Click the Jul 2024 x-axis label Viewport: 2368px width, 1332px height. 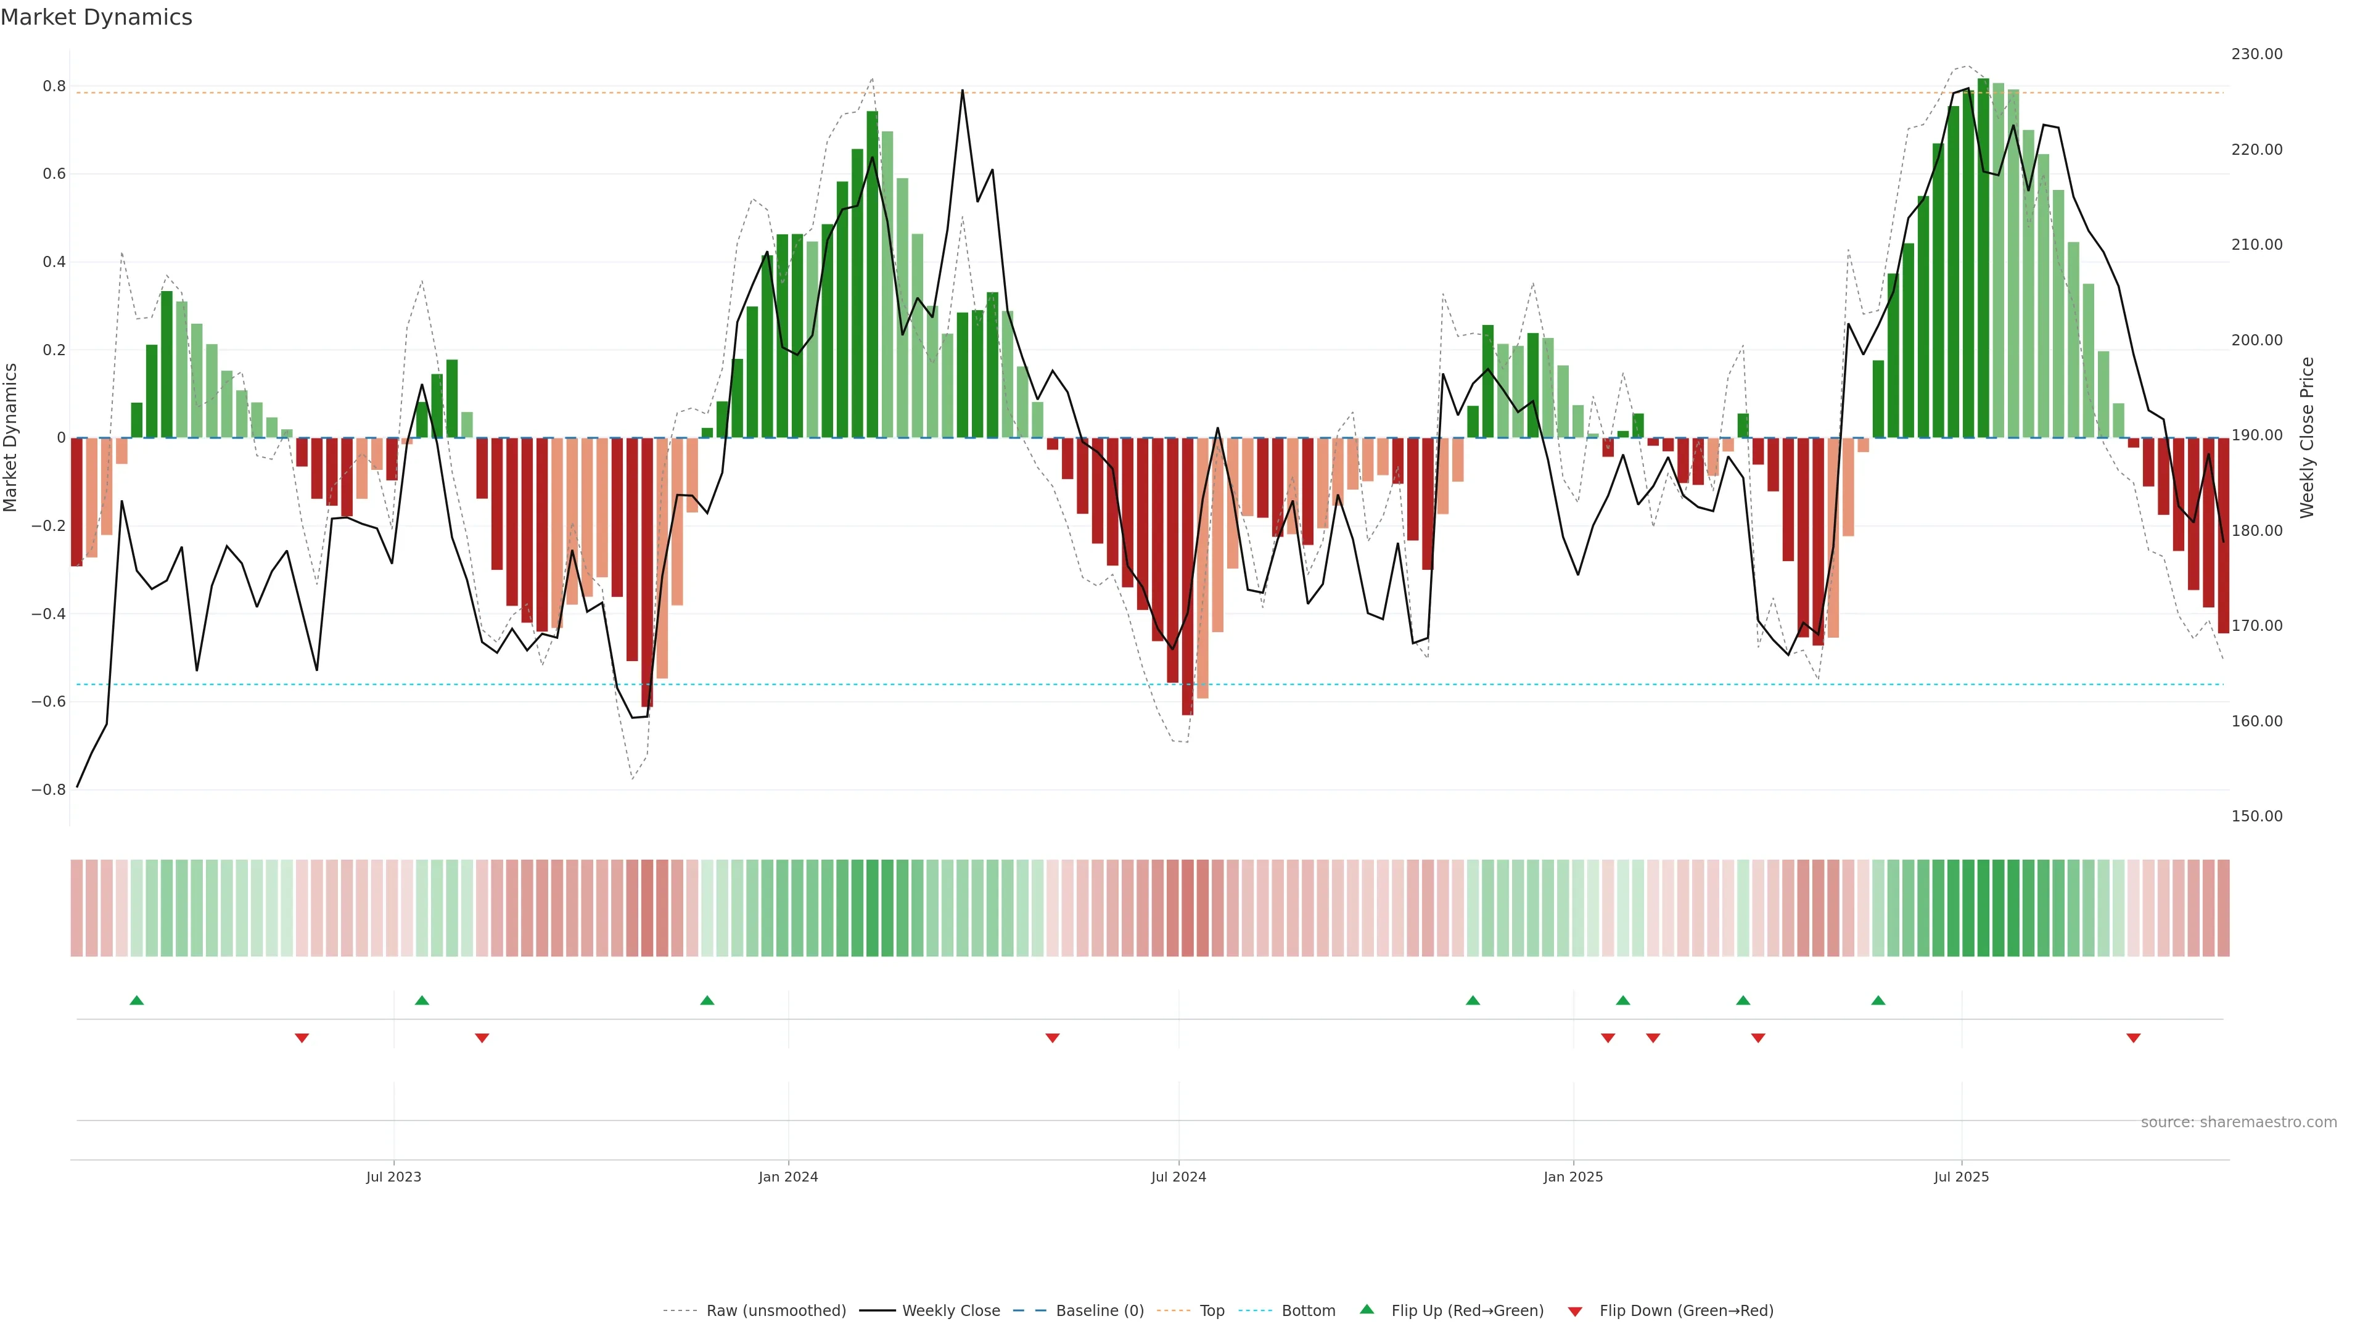click(x=1178, y=1177)
